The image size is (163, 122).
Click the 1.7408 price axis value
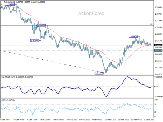tap(158, 8)
